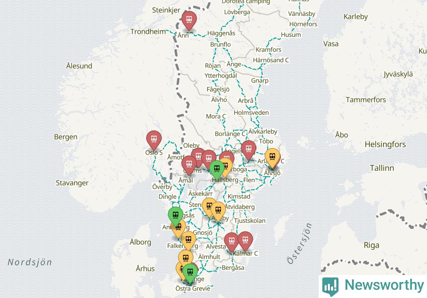
Task: Click the Steinkjer label
Action: point(166,10)
